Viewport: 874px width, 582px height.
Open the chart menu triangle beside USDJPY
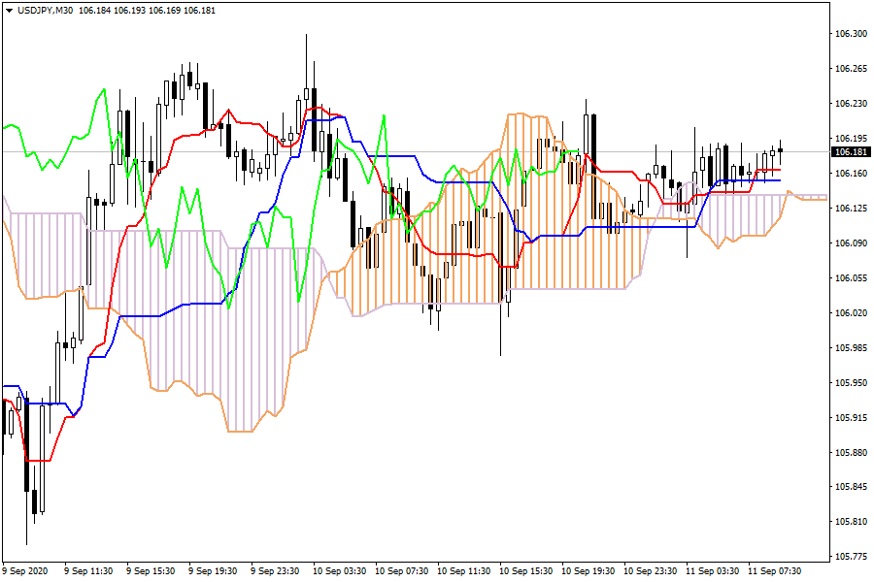(x=9, y=10)
